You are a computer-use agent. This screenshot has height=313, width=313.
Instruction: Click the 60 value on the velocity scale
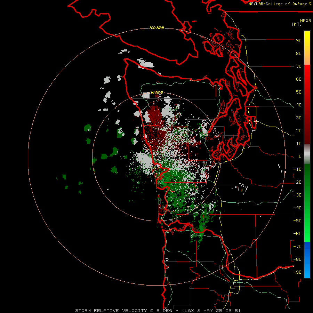click(x=299, y=79)
